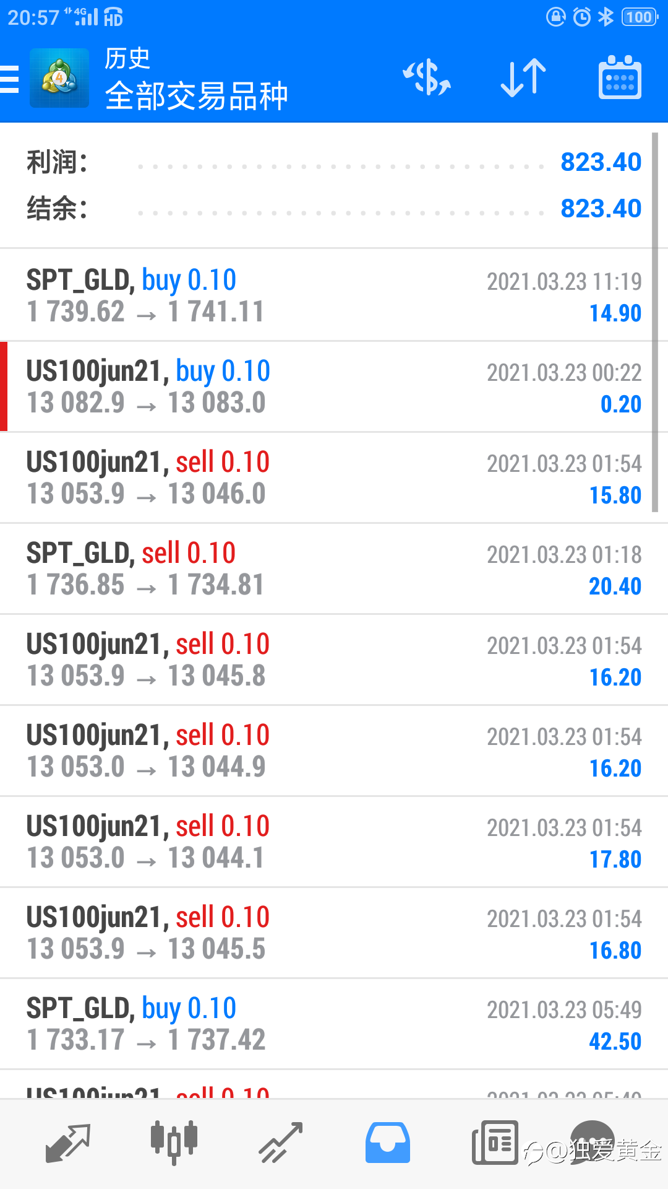This screenshot has height=1189, width=668.
Task: Expand SPT_GLD buy trade with 14.90 profit
Action: click(x=334, y=295)
